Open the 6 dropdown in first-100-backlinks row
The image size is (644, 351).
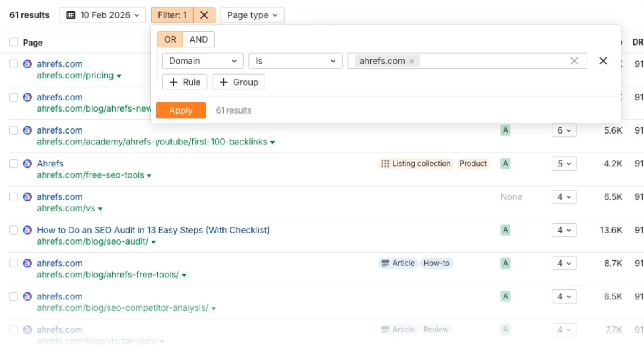click(564, 130)
